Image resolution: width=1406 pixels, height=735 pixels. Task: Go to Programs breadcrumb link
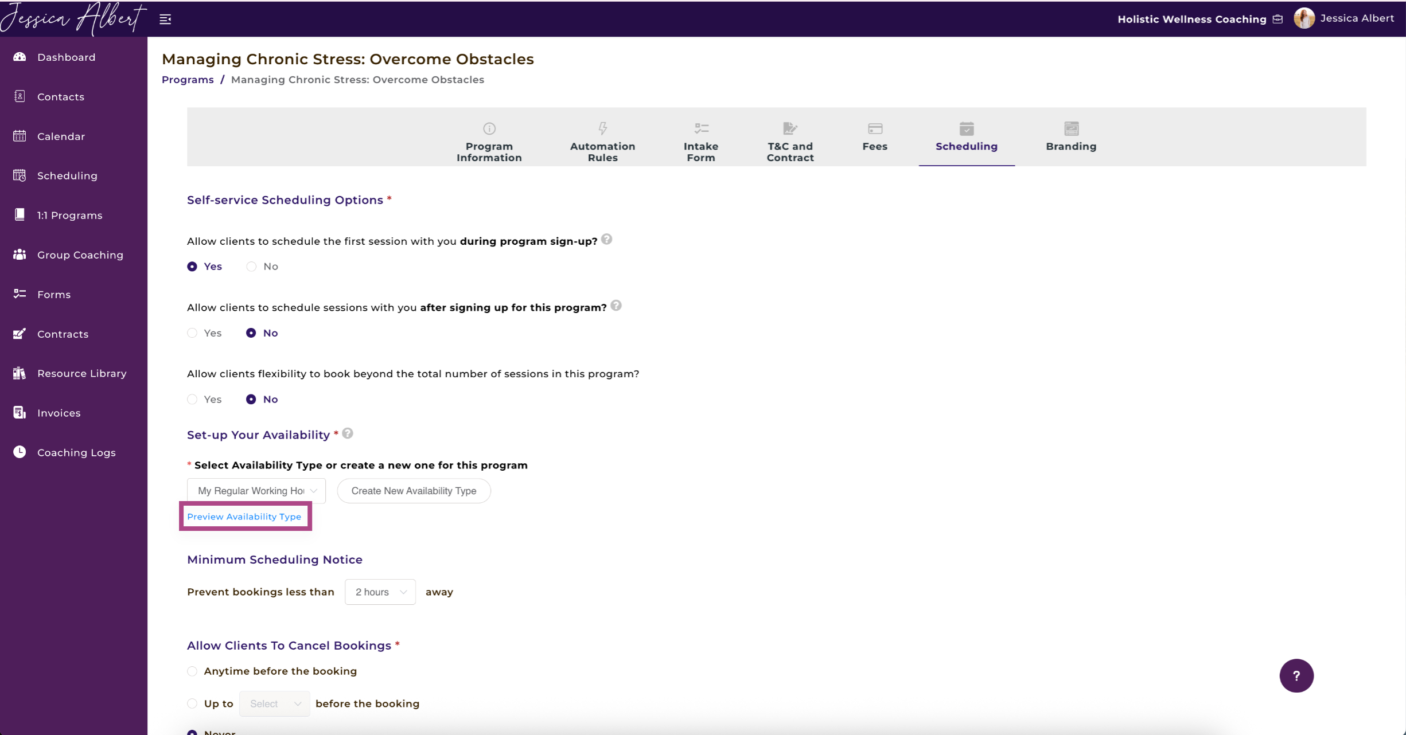(x=188, y=80)
